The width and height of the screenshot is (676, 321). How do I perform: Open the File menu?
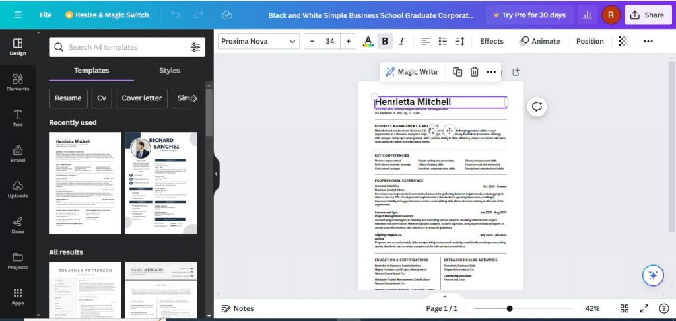(x=46, y=15)
